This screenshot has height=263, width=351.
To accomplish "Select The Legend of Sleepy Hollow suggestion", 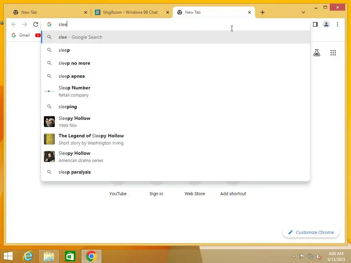I will click(175, 139).
